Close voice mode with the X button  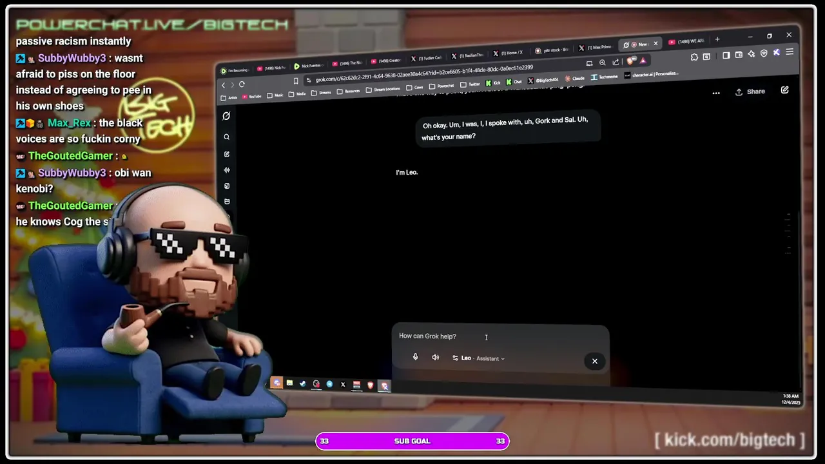pyautogui.click(x=595, y=361)
